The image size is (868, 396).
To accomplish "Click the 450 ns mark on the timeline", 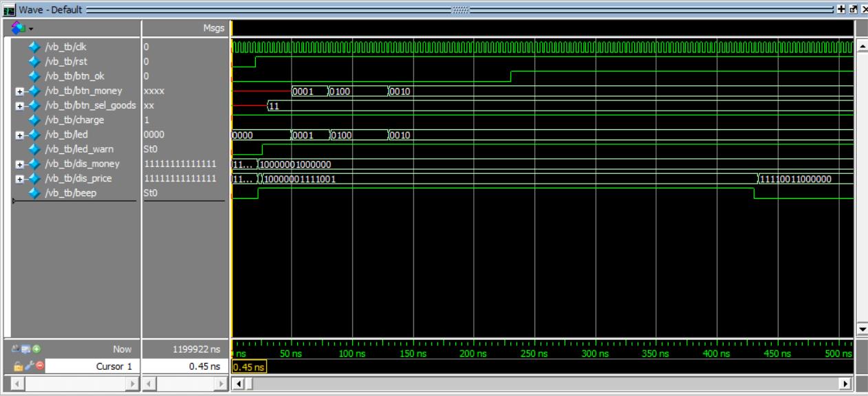I will coord(777,353).
